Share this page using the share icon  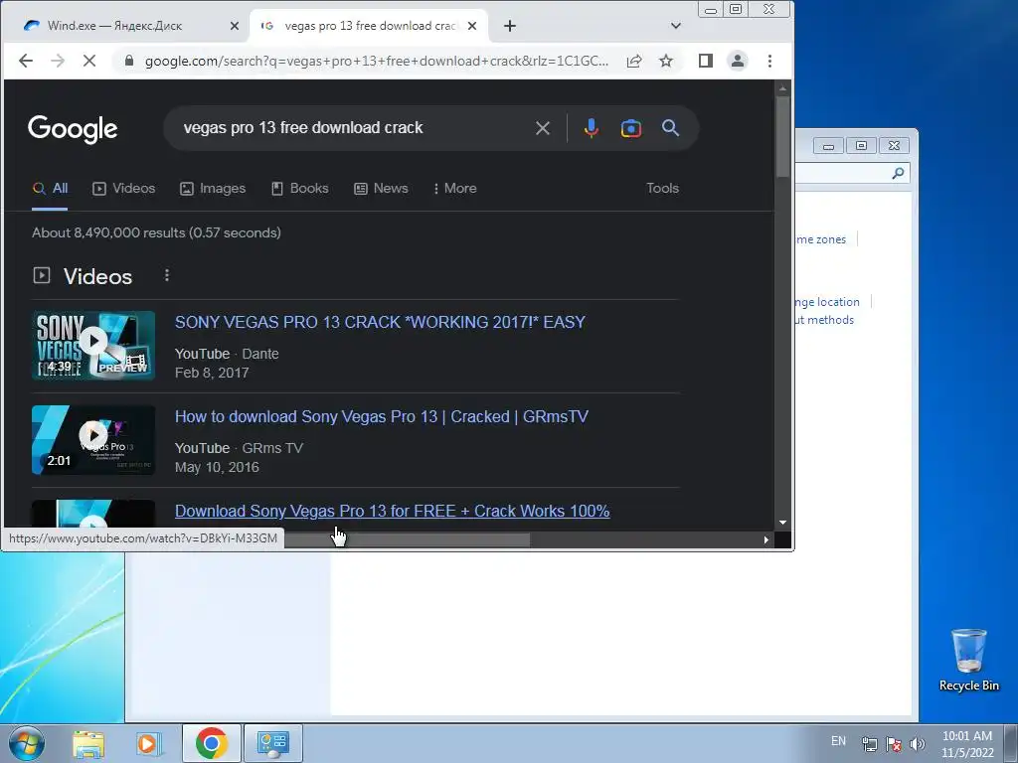[634, 61]
